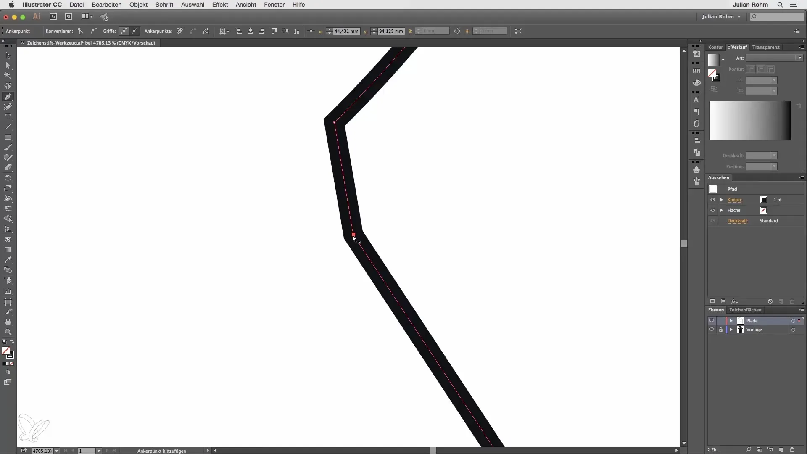Switch to the Zeichenflächen tab
Screen dimensions: 807x454
[745, 310]
